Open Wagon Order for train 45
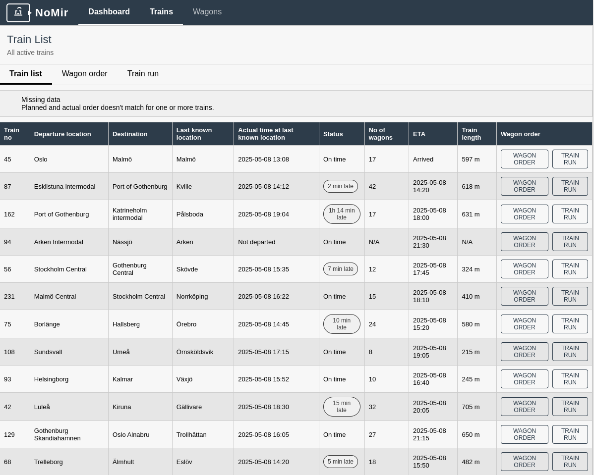Image resolution: width=594 pixels, height=475 pixels. (x=524, y=159)
